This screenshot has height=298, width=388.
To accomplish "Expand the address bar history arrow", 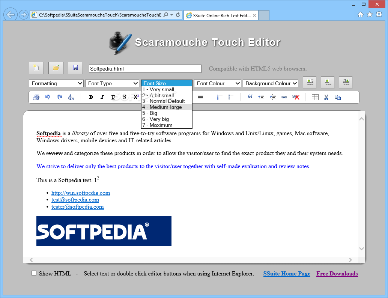I will click(172, 15).
